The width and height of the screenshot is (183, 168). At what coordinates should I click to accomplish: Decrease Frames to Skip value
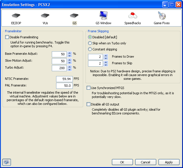click(106, 65)
